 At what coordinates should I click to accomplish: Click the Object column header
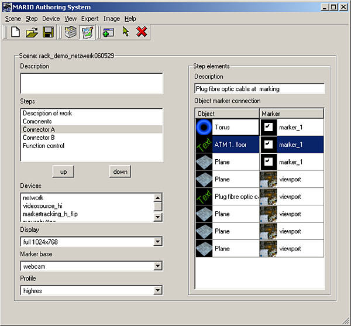227,114
